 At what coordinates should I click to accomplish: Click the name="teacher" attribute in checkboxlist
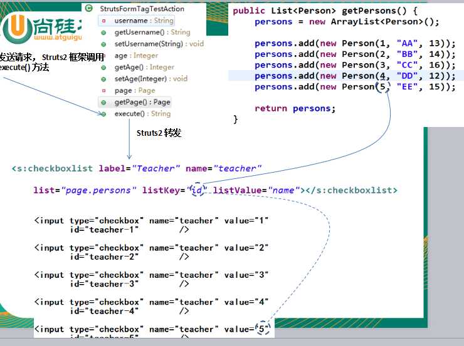223,168
